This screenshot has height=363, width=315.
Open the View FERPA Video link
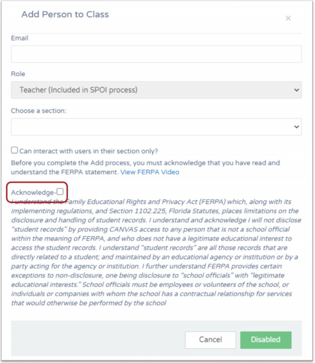150,172
